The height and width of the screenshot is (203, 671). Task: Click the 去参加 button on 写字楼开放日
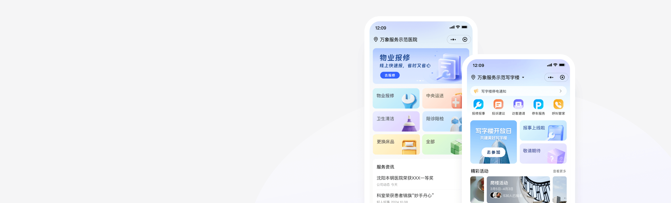(493, 152)
